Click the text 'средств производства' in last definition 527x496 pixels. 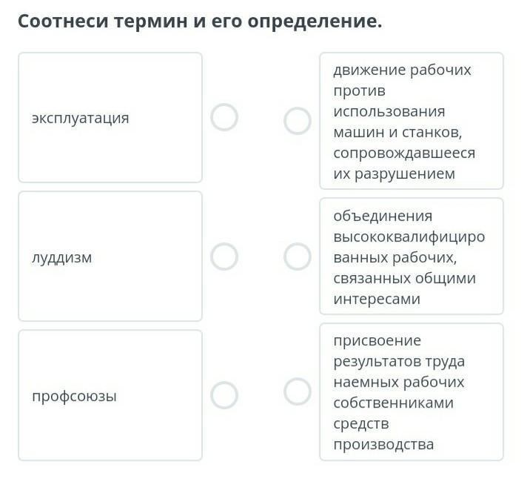[x=383, y=434]
